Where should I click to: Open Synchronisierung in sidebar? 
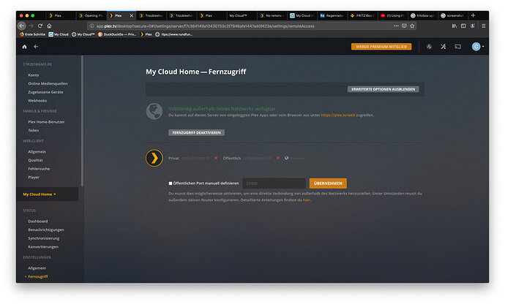point(44,238)
